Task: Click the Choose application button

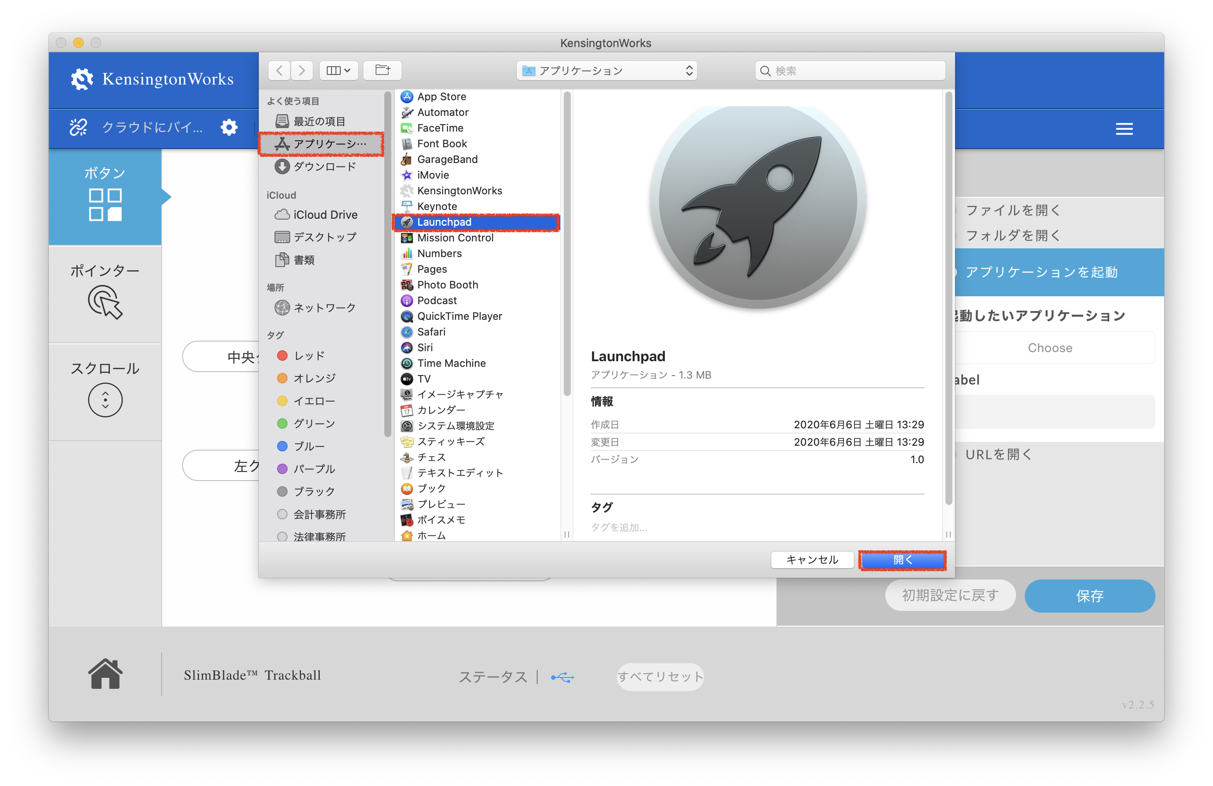Action: point(1050,348)
